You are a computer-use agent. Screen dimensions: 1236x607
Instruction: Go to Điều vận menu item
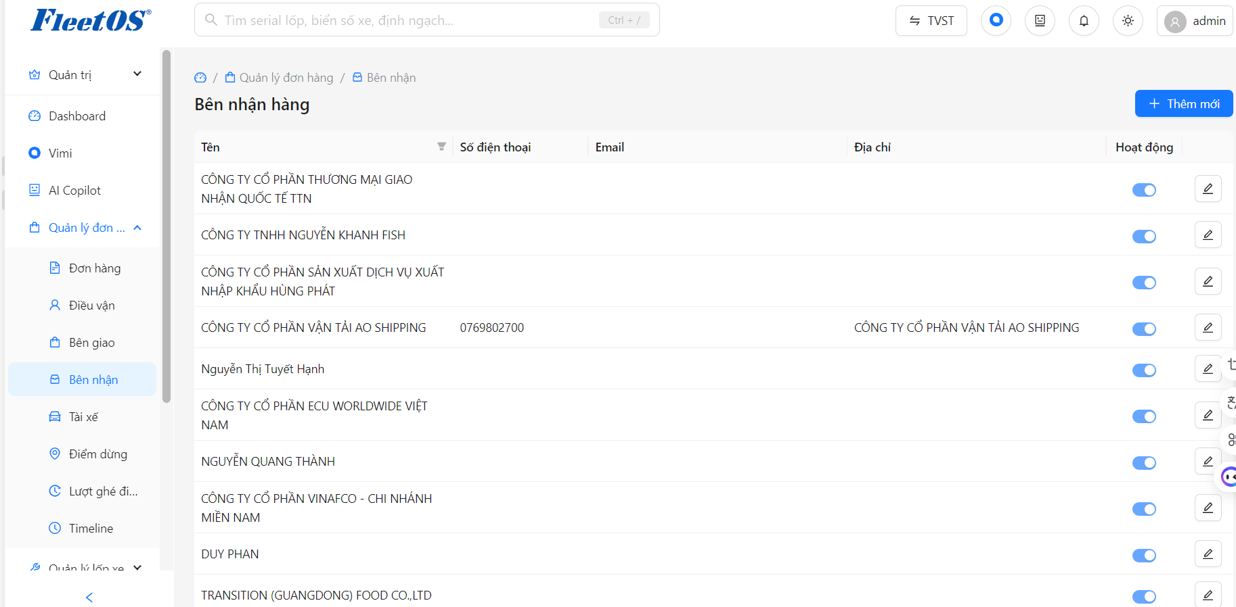point(83,306)
